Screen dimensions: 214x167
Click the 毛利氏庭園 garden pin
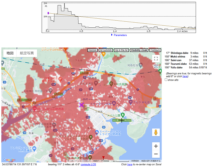(x=111, y=84)
